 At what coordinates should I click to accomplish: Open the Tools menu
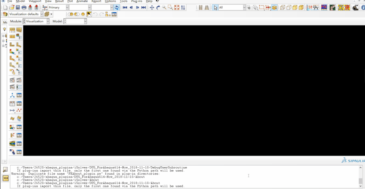point(124,1)
